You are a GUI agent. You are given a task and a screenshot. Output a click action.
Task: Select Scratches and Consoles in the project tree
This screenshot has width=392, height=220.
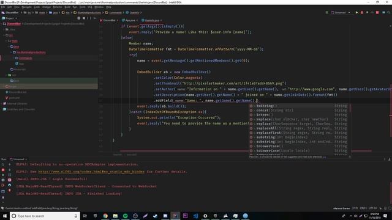point(21,109)
